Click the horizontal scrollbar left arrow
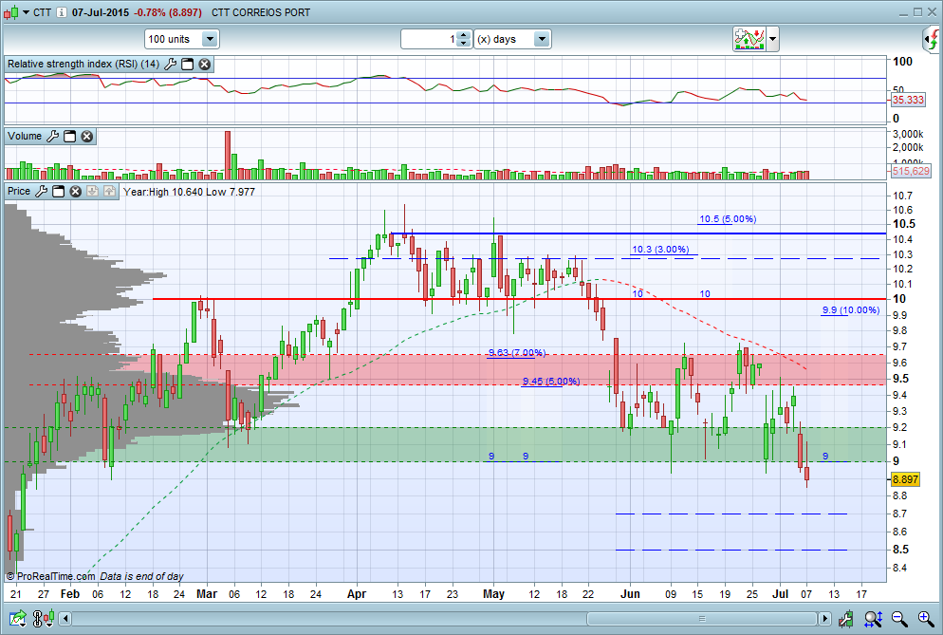This screenshot has height=635, width=943. (65, 618)
